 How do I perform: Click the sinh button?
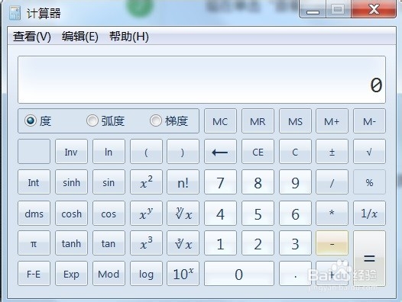point(71,182)
